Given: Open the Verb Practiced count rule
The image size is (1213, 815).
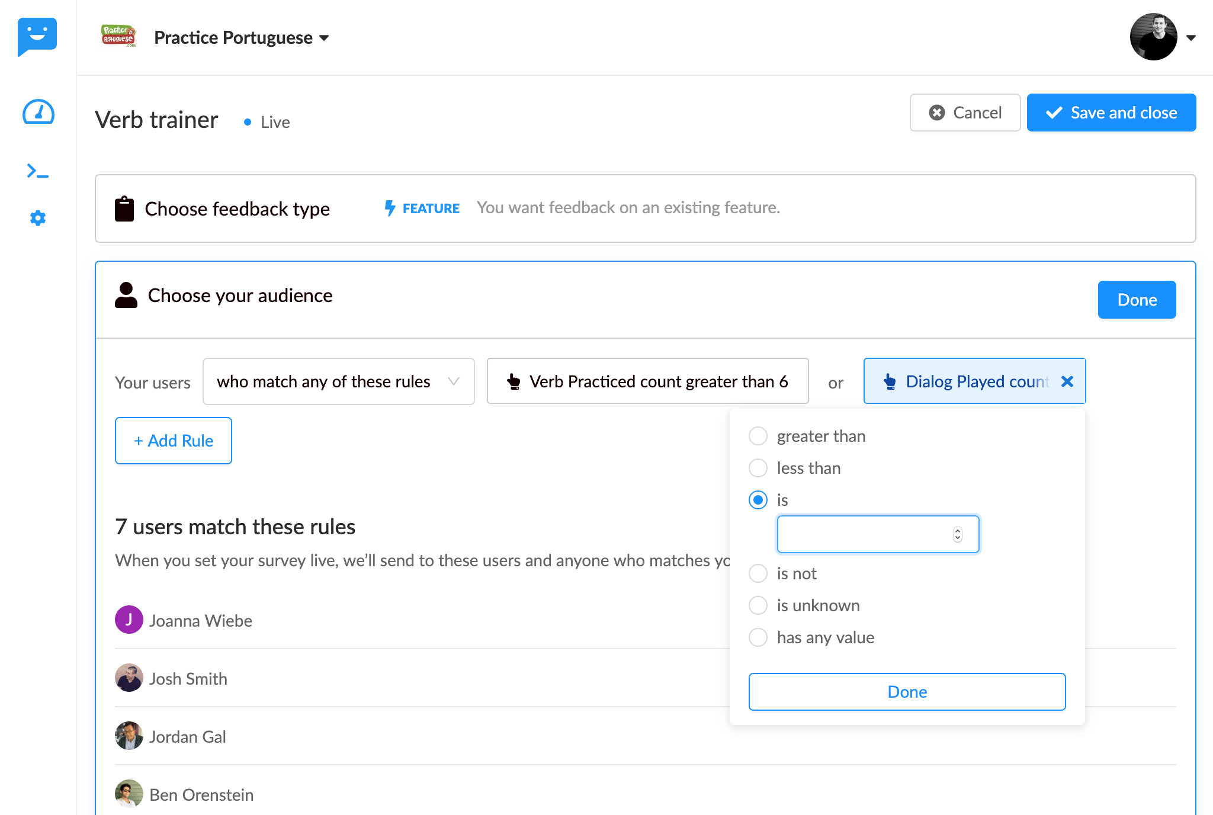Looking at the screenshot, I should click(x=647, y=381).
